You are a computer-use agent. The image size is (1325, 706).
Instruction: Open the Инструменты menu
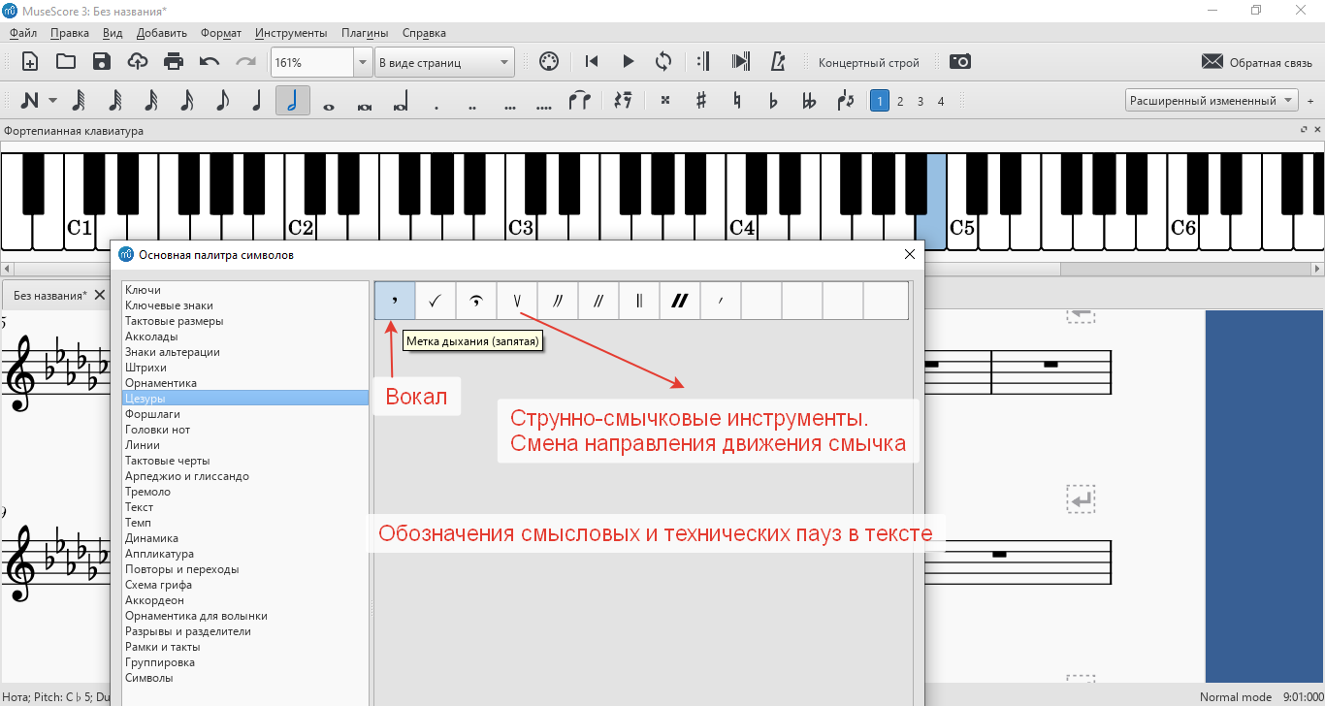click(x=291, y=33)
